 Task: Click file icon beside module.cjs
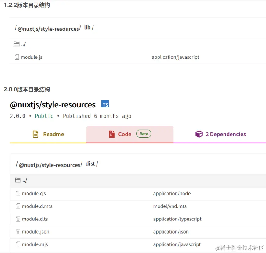pyautogui.click(x=18, y=193)
